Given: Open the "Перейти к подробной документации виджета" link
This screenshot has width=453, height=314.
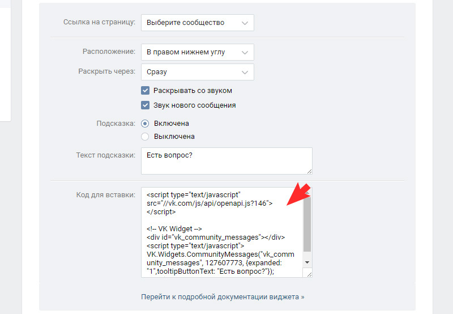Looking at the screenshot, I should (x=223, y=296).
